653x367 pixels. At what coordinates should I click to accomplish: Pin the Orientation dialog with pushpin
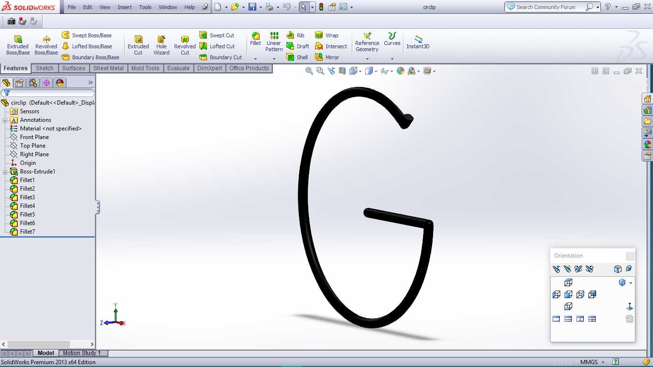coord(629,269)
